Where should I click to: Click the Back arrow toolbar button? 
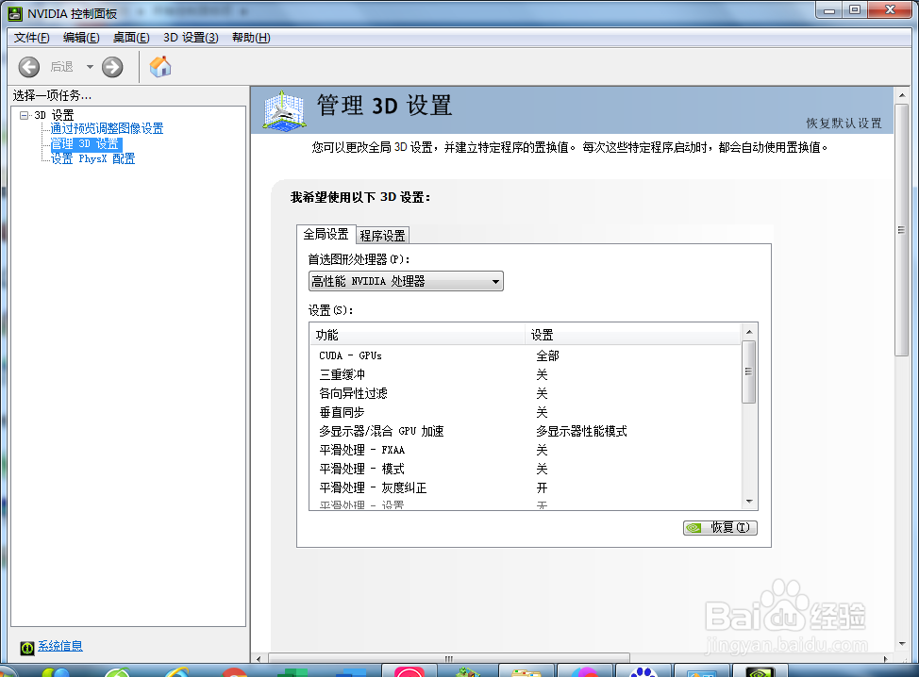click(x=28, y=67)
